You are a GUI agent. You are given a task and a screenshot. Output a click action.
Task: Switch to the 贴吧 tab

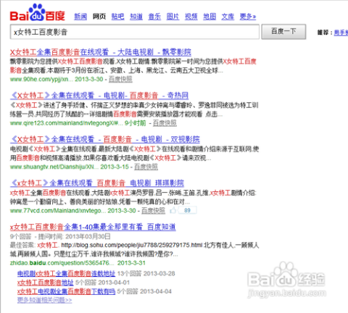pyautogui.click(x=117, y=17)
